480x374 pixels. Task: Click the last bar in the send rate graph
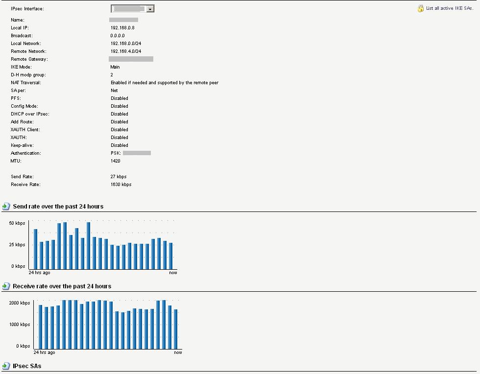171,256
